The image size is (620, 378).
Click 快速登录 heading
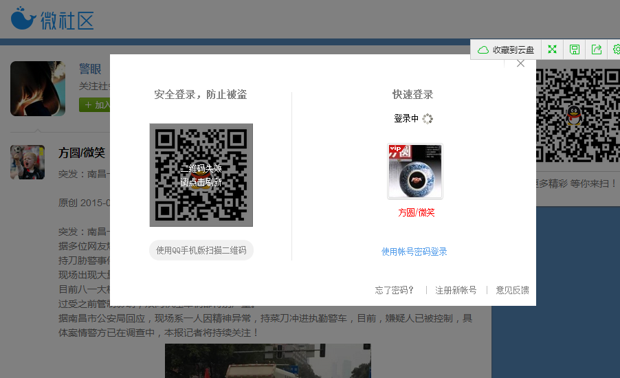point(413,95)
